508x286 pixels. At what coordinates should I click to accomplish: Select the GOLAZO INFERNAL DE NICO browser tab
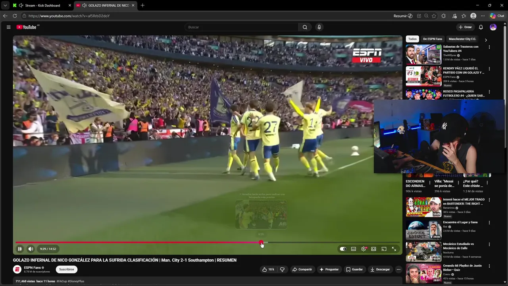point(105,6)
